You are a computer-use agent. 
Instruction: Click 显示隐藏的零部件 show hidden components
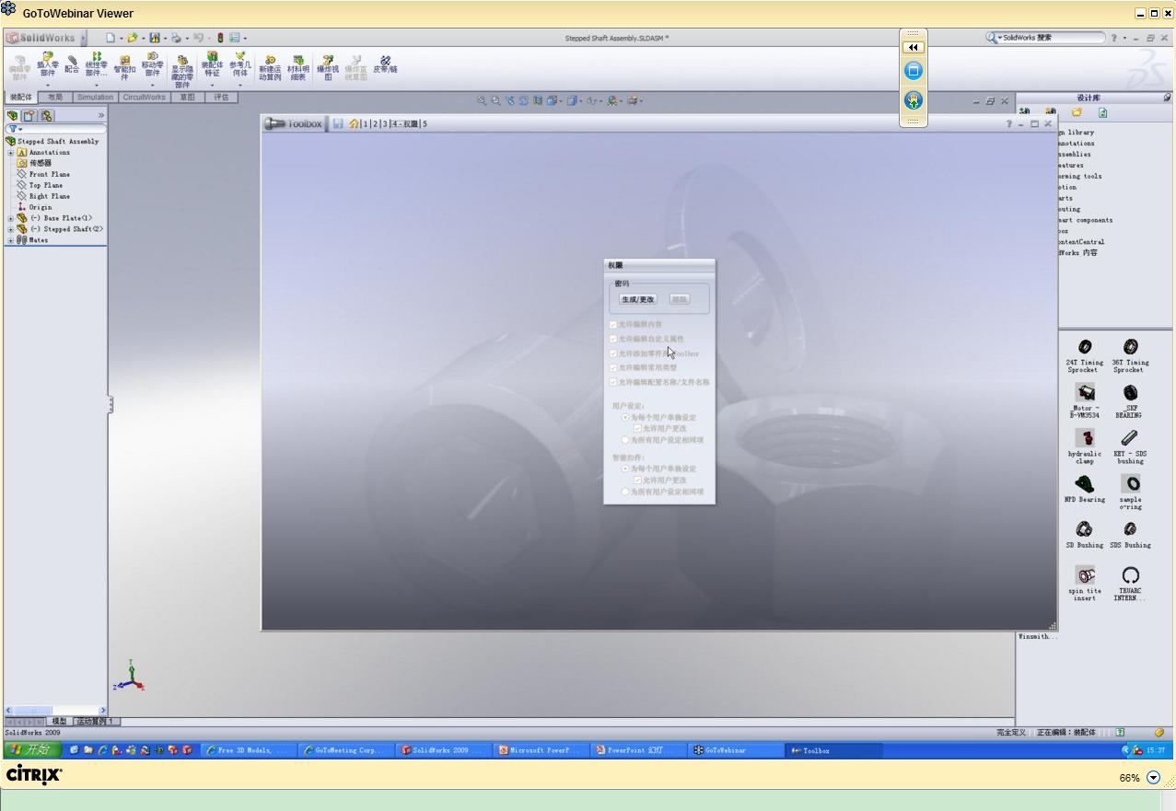coord(182,71)
